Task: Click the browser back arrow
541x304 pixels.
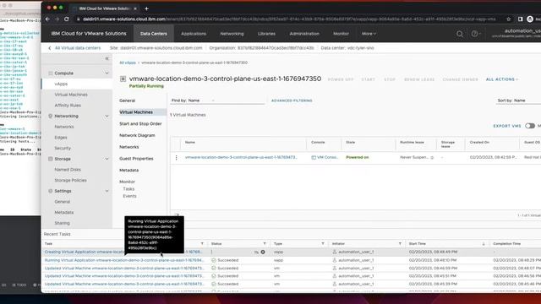Action: click(47, 19)
